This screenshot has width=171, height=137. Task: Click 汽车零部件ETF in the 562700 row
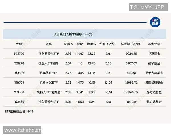coord(48,54)
